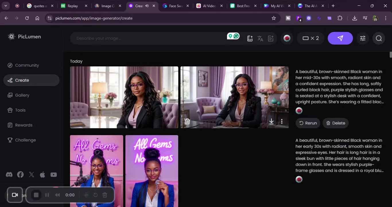Image resolution: width=392 pixels, height=207 pixels.
Task: Expand the tab search dropdown arrow
Action: pyautogui.click(x=5, y=6)
